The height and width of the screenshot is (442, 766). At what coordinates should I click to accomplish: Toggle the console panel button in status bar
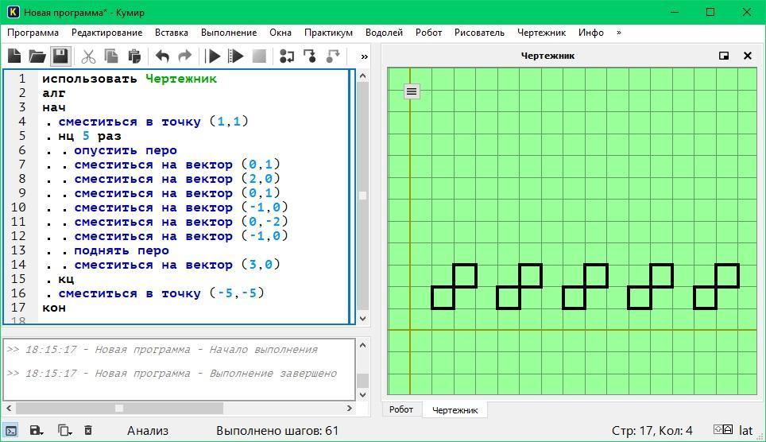click(11, 430)
